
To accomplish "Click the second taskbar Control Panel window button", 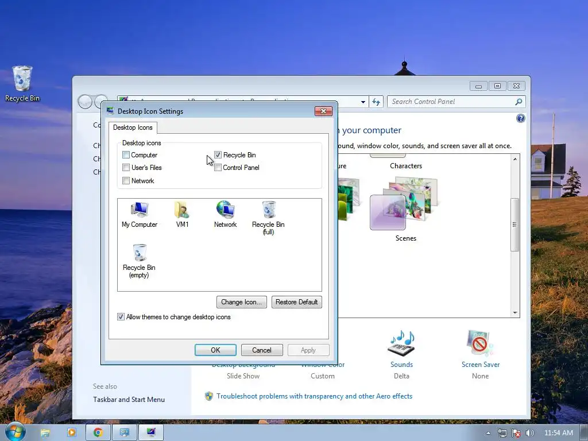I will [x=125, y=433].
